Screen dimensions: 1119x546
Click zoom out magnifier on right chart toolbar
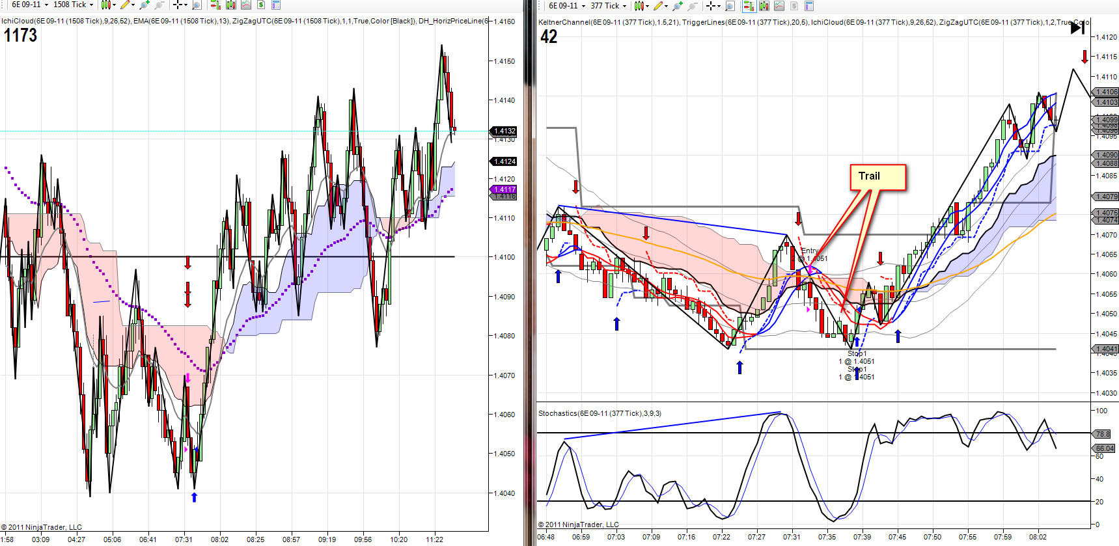[x=692, y=6]
